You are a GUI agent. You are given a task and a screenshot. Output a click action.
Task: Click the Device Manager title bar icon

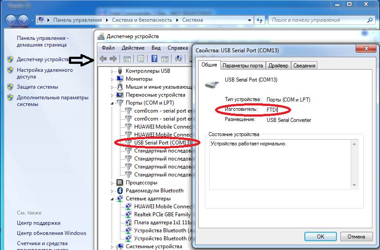tap(101, 36)
